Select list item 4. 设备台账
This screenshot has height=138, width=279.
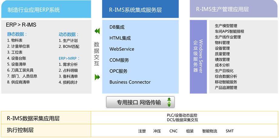coord(17,58)
